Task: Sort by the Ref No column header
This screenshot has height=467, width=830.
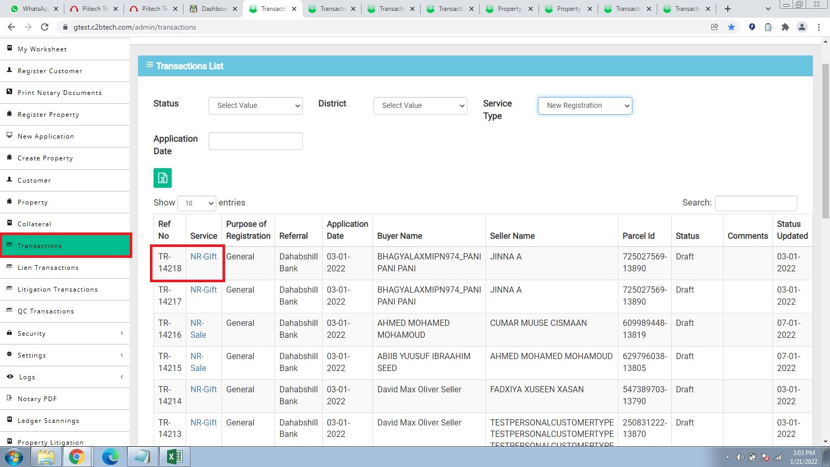Action: click(x=170, y=230)
